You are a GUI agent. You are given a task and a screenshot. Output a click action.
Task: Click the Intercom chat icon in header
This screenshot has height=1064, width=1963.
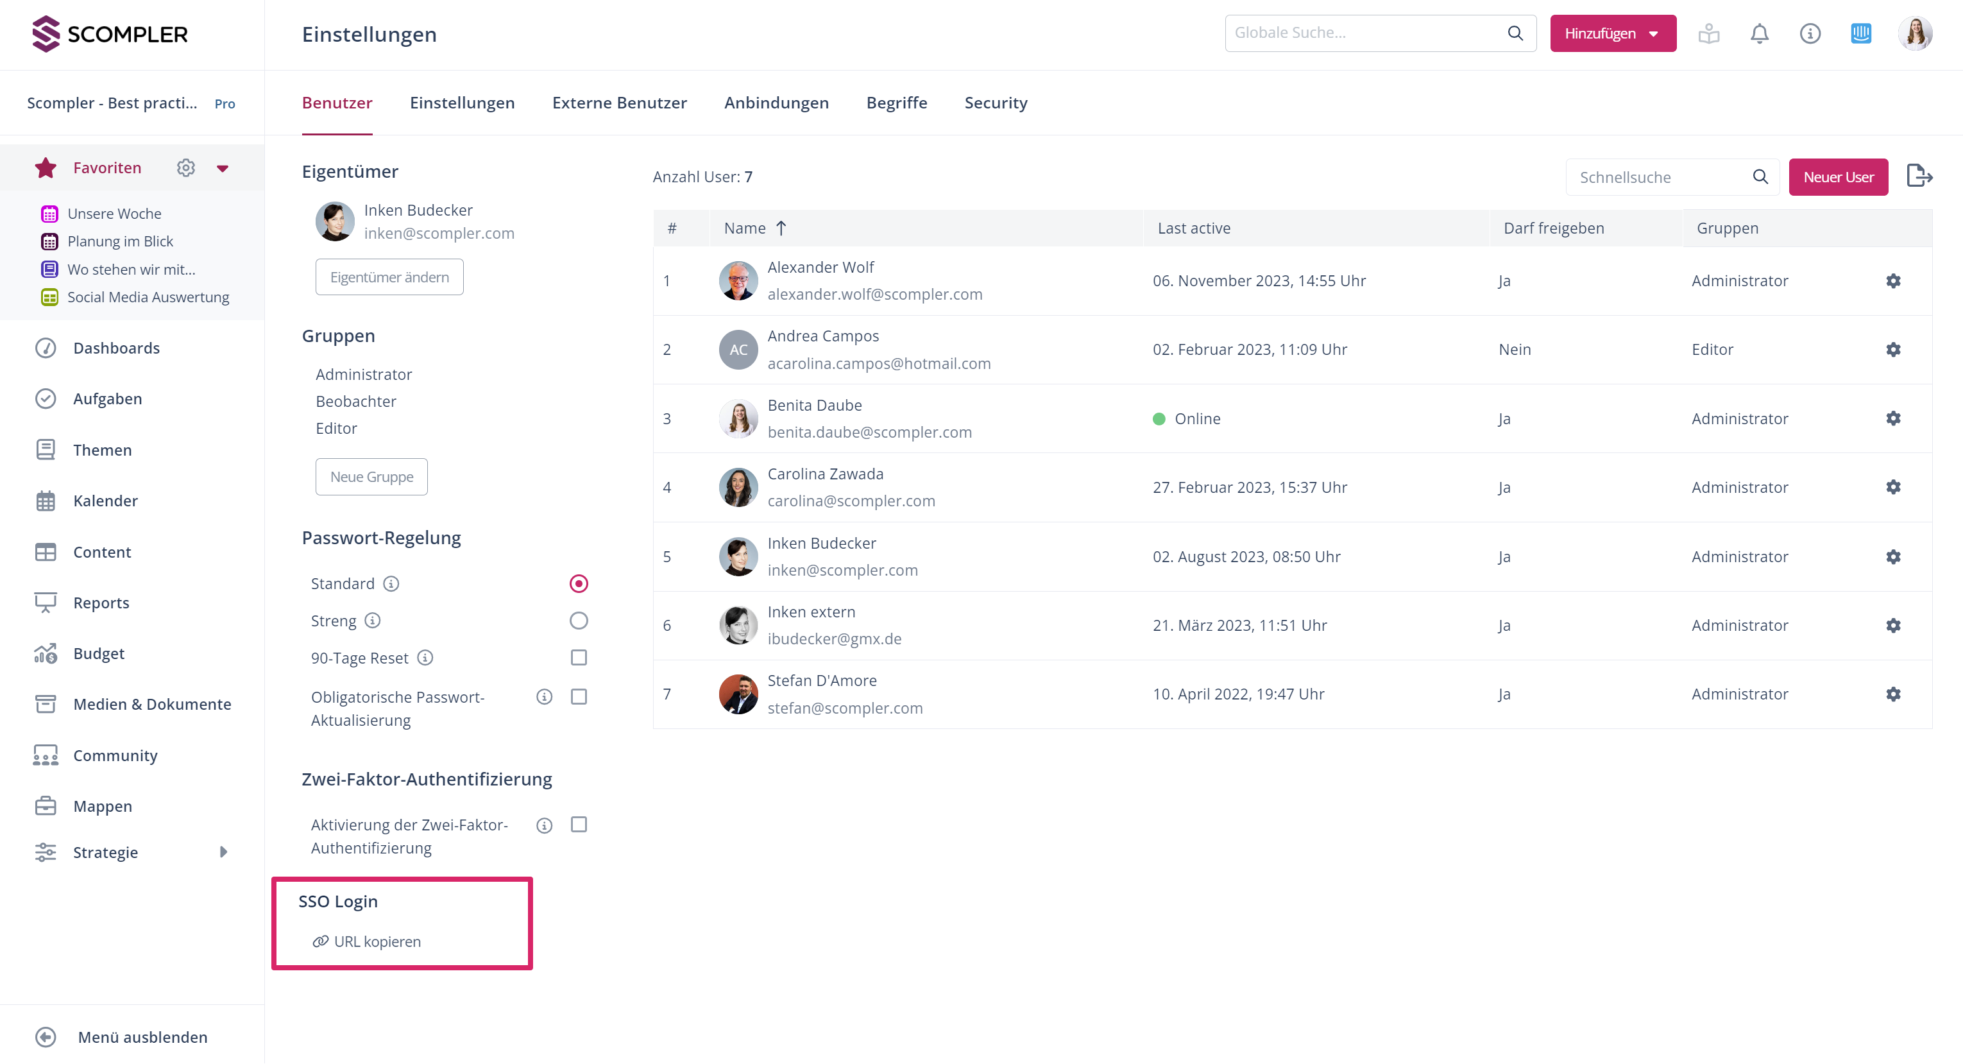coord(1860,33)
